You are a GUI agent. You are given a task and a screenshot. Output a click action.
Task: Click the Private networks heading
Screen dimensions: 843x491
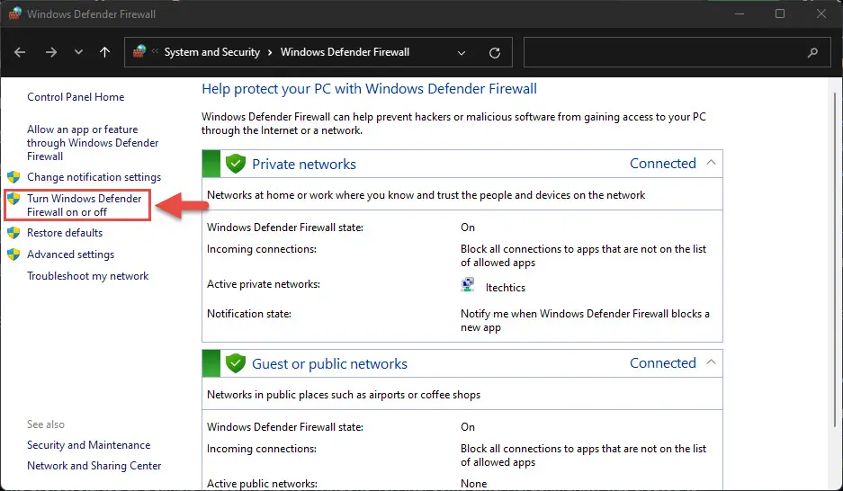pyautogui.click(x=304, y=164)
